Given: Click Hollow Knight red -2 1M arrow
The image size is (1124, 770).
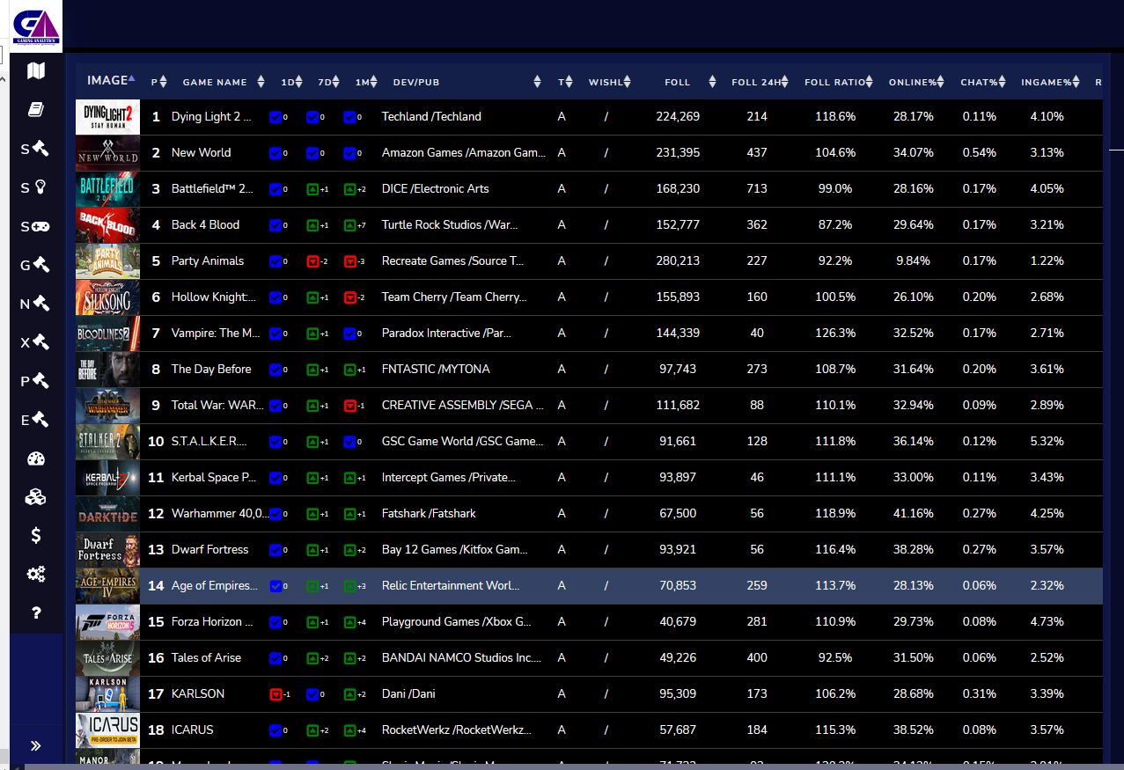Looking at the screenshot, I should [349, 297].
